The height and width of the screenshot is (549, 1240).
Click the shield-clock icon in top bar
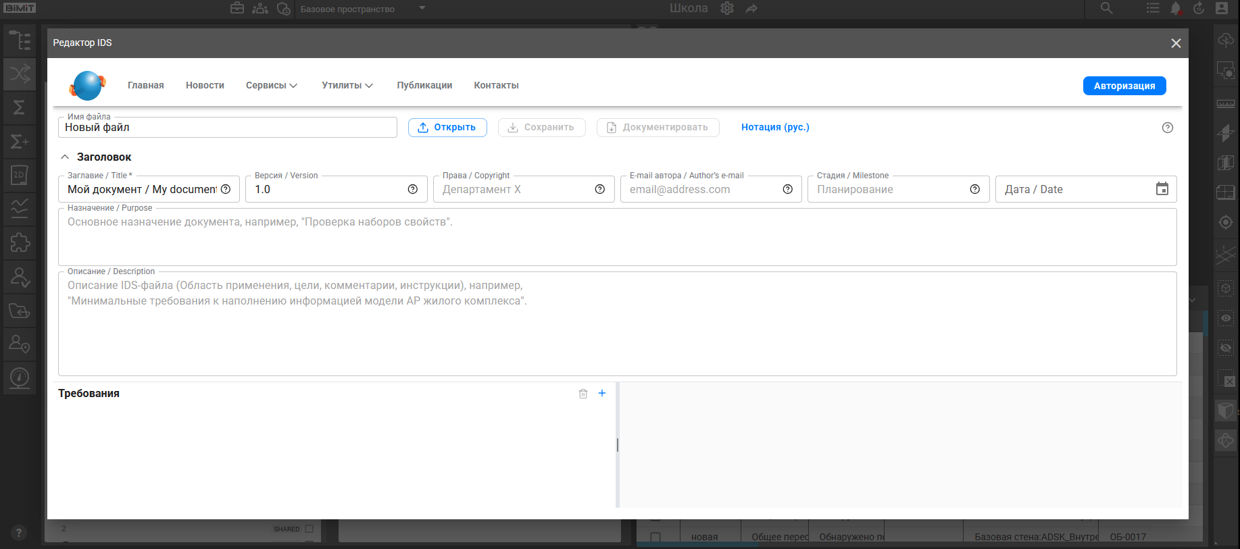coord(284,8)
